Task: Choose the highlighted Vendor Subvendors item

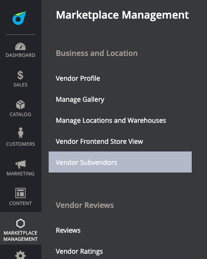Action: coord(120,162)
